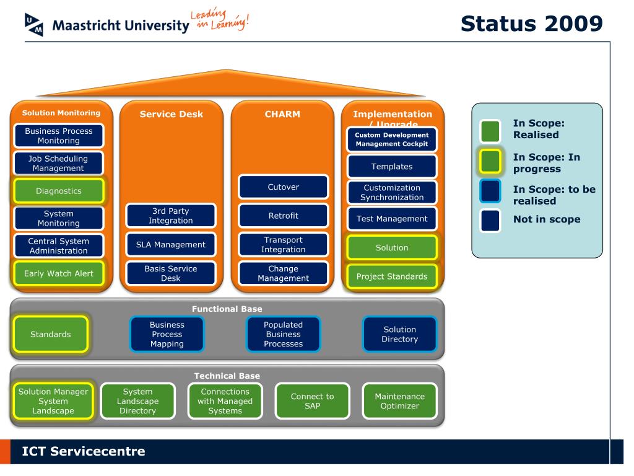Click the Early Watch Alert box

pyautogui.click(x=59, y=273)
